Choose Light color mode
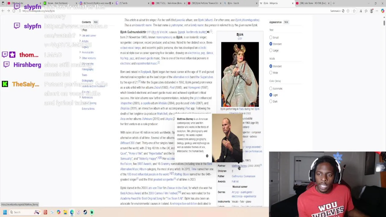The width and height of the screenshot is (386, 217). click(x=271, y=95)
